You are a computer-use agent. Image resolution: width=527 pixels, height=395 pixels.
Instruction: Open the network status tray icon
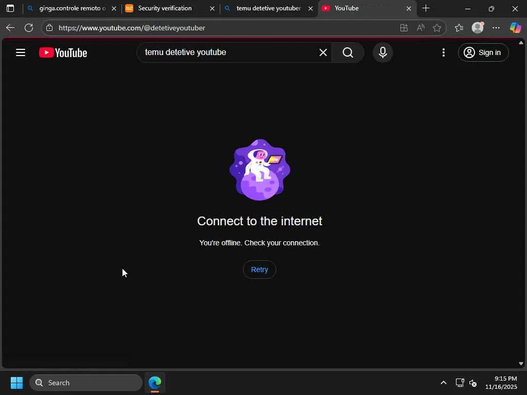pos(460,383)
